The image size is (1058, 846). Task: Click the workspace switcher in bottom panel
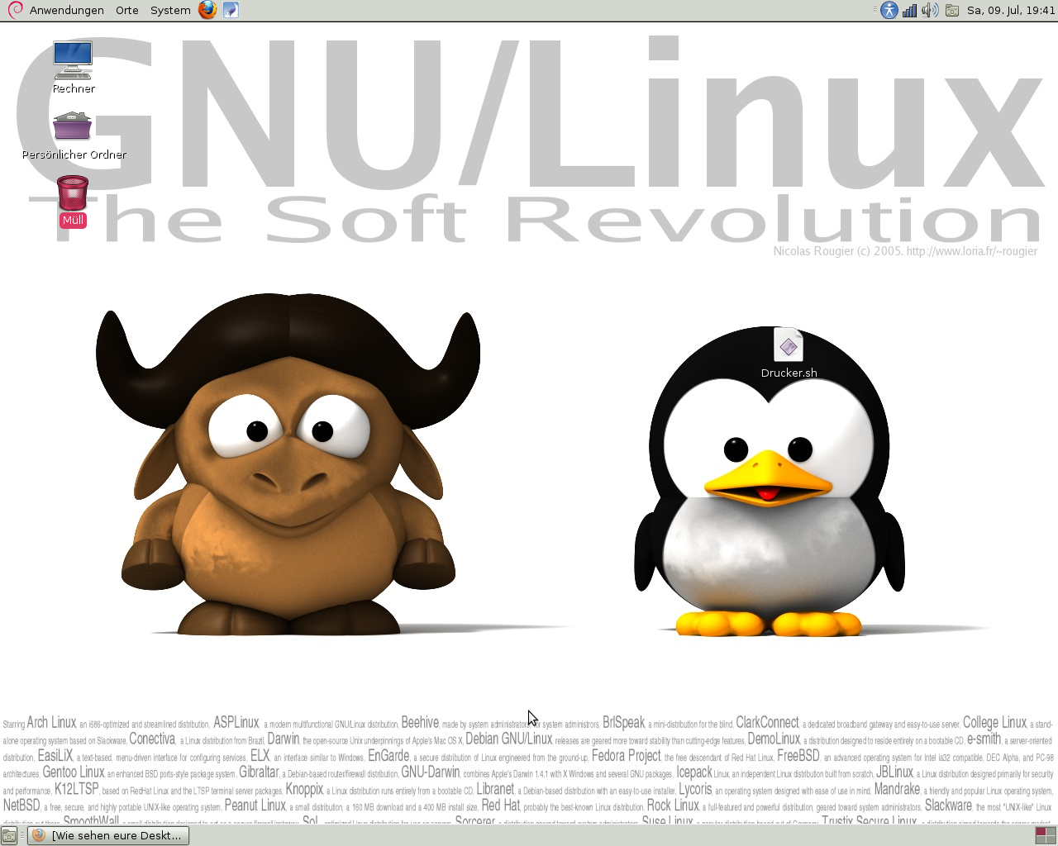pyautogui.click(x=1046, y=835)
